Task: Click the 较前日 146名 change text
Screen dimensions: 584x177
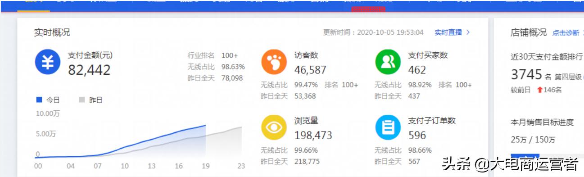Action: click(x=536, y=90)
